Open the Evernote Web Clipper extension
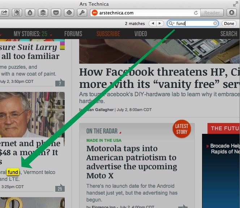The height and width of the screenshot is (208, 240). (17, 13)
